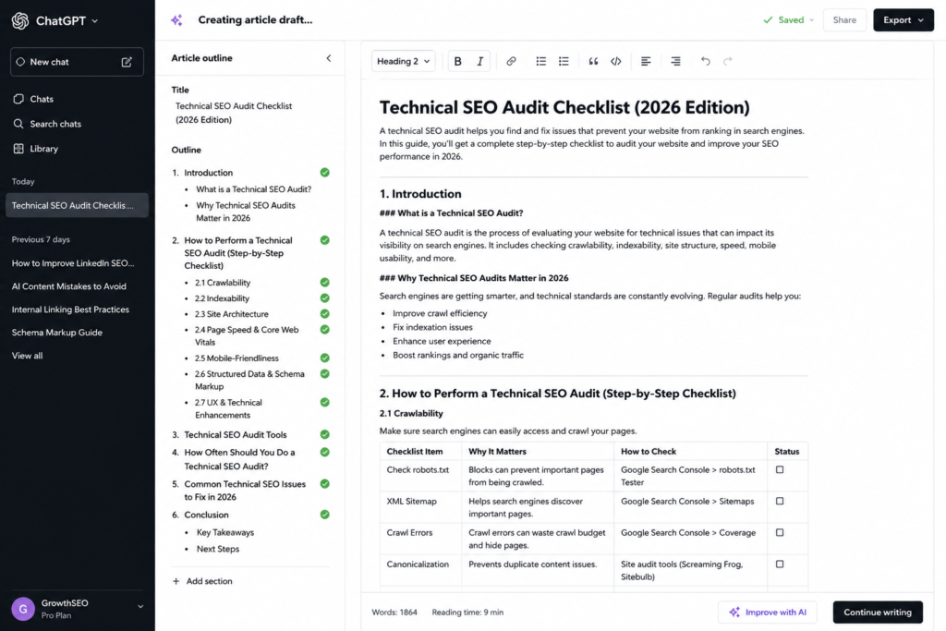
Task: Check the Status box for XML Sitemap
Action: (x=780, y=501)
